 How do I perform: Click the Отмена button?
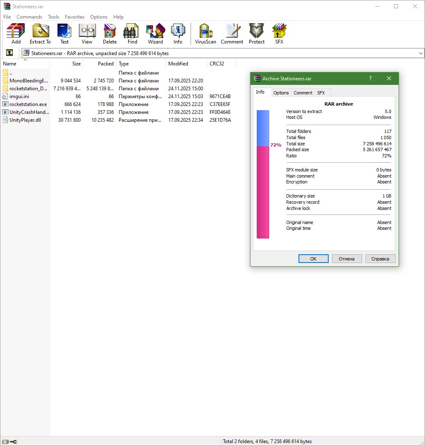[346, 258]
